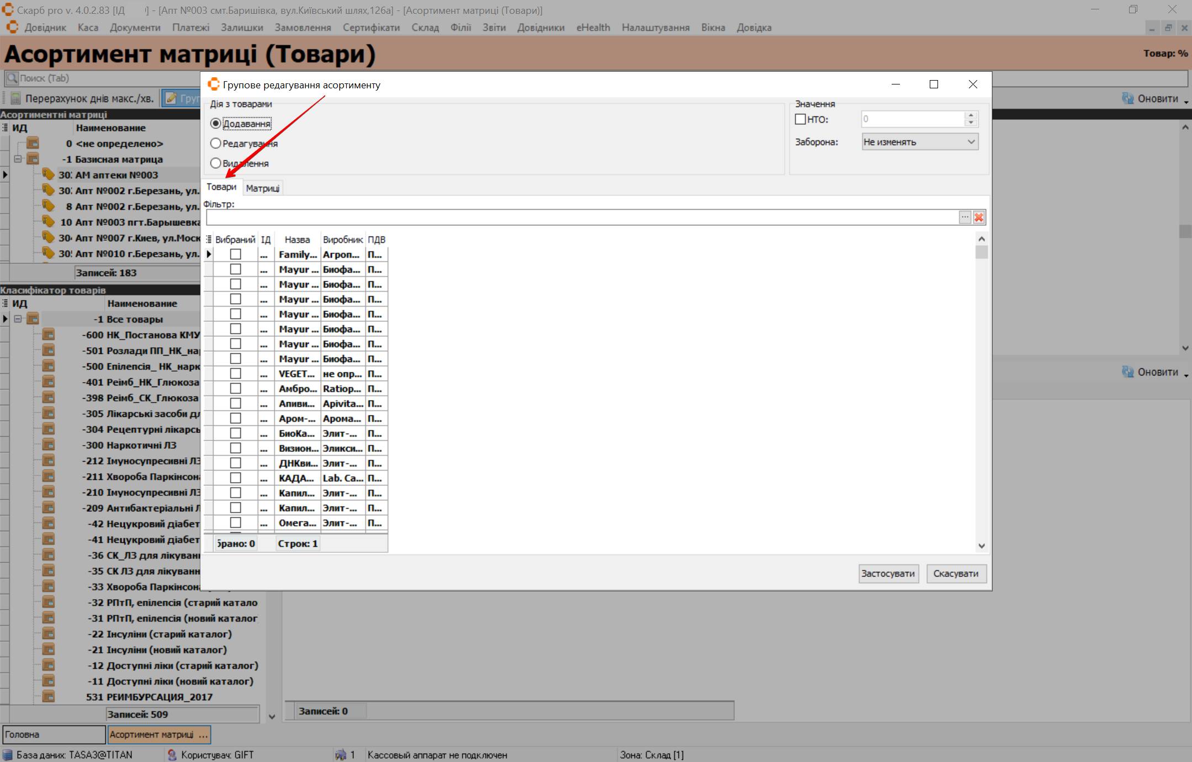
Task: Click the search magnifier icon in Поиск field
Action: coord(12,78)
